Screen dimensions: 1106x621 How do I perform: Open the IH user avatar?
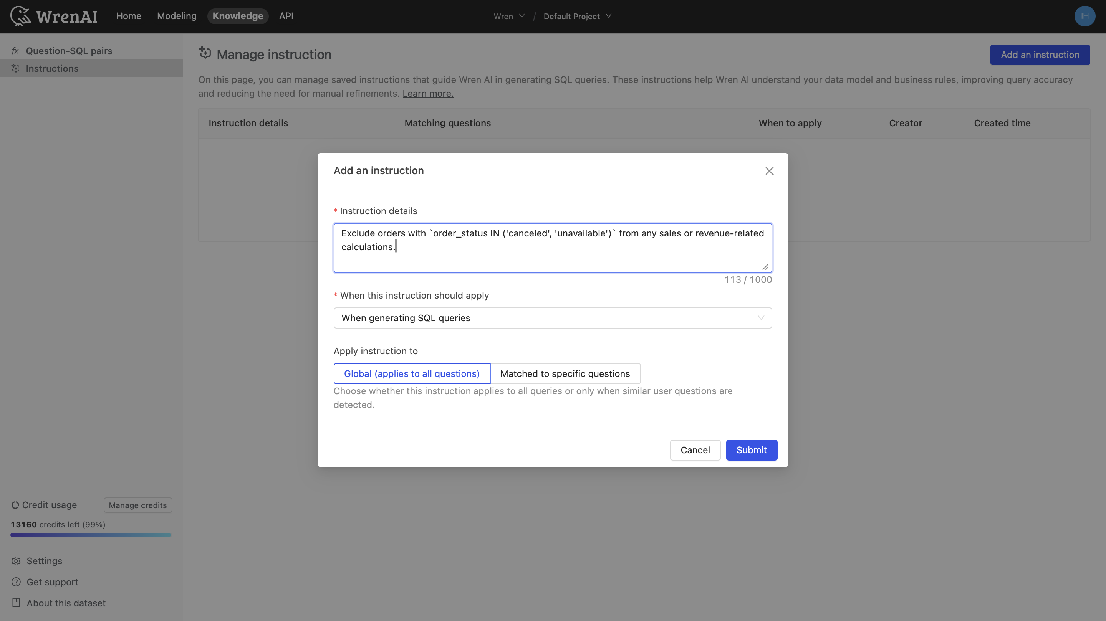tap(1084, 16)
